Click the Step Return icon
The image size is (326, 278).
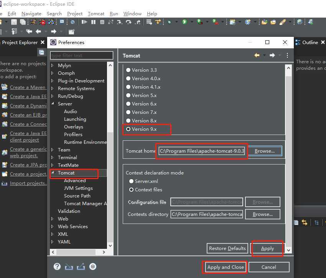[138, 22]
